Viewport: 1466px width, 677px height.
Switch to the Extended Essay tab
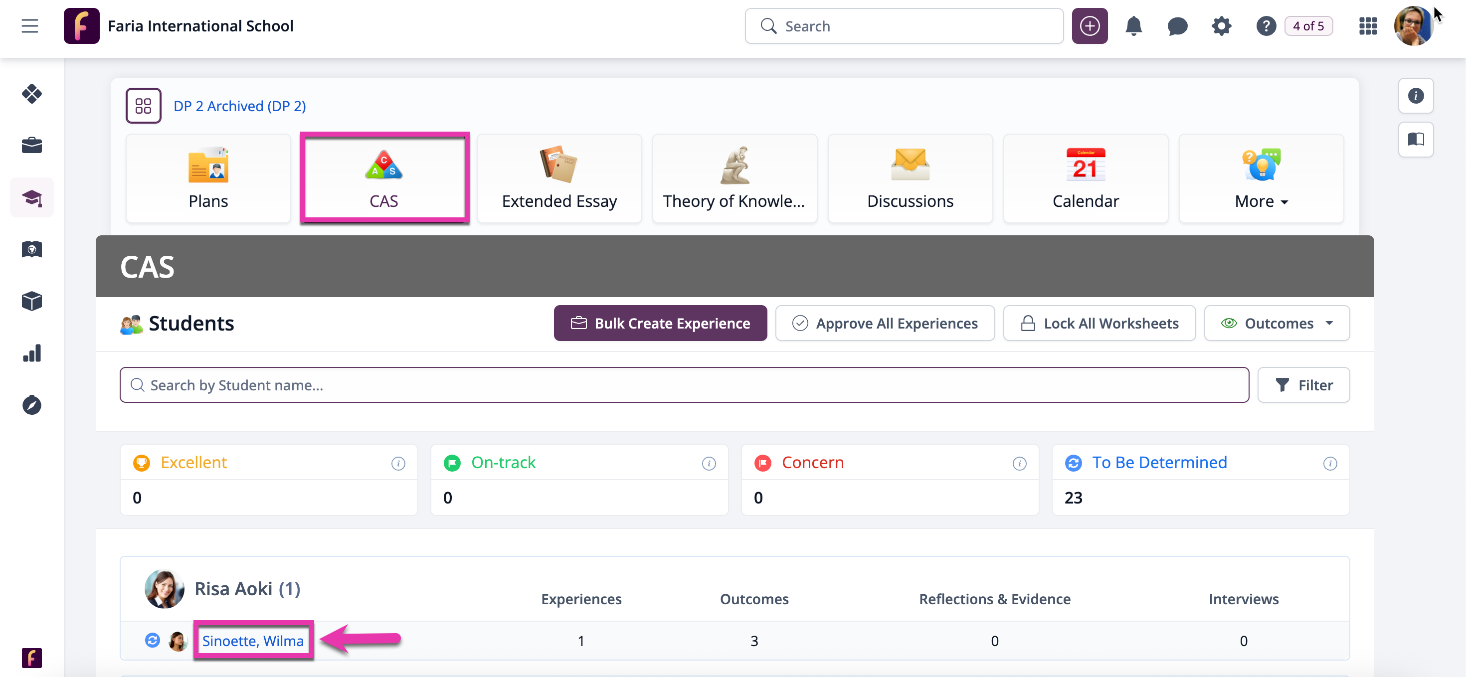(x=559, y=178)
